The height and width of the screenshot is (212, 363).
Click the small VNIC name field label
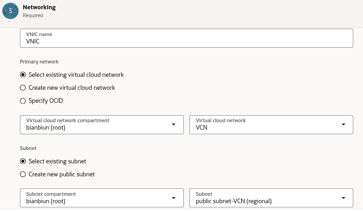(x=40, y=35)
